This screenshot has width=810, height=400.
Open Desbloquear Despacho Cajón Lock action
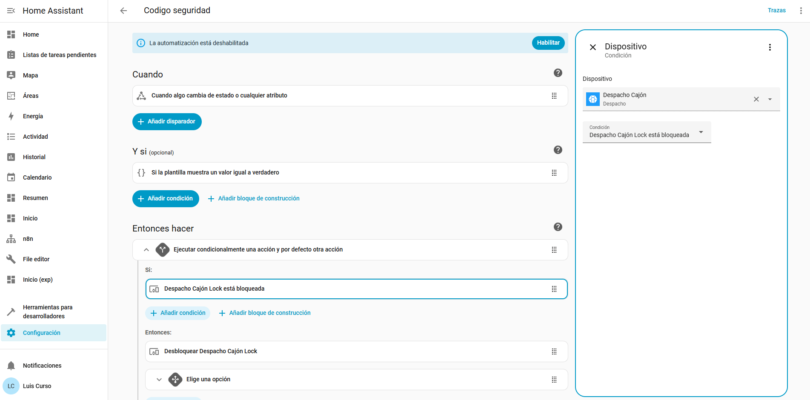[x=356, y=351]
